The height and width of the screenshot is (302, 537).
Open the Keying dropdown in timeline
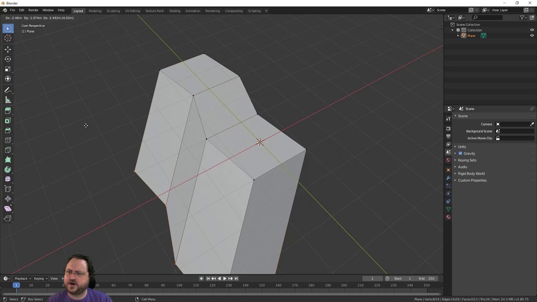coord(40,279)
